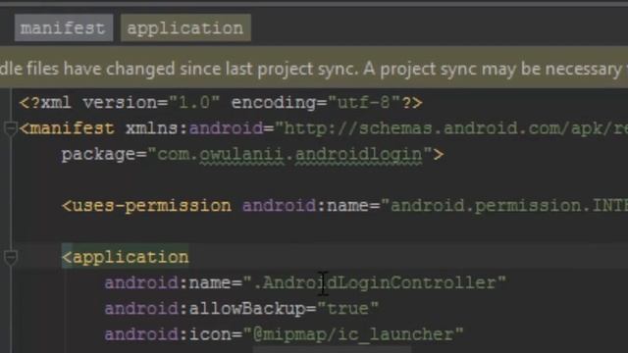Screen dimensions: 628x353
Task: Click the opening application tag text
Action: [126, 257]
